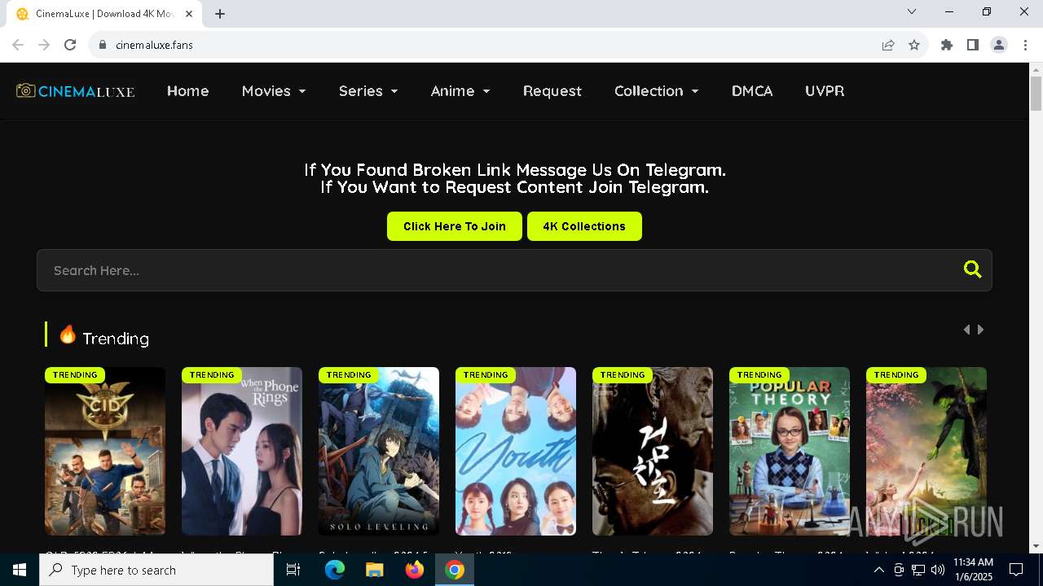Viewport: 1043px width, 586px height.
Task: Open the Chrome three-dot menu
Action: [1025, 45]
